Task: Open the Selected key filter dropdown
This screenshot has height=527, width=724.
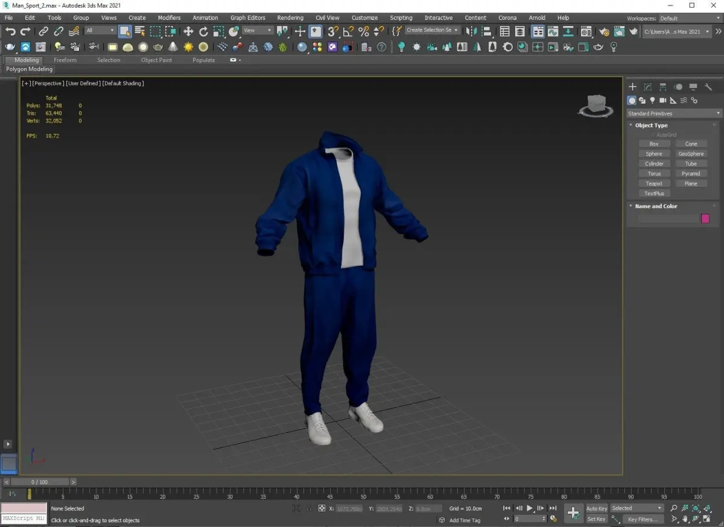Action: (x=637, y=508)
